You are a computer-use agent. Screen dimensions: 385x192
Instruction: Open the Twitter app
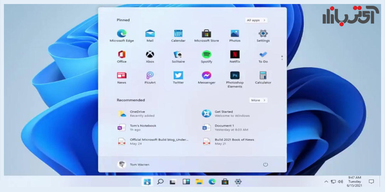[178, 78]
